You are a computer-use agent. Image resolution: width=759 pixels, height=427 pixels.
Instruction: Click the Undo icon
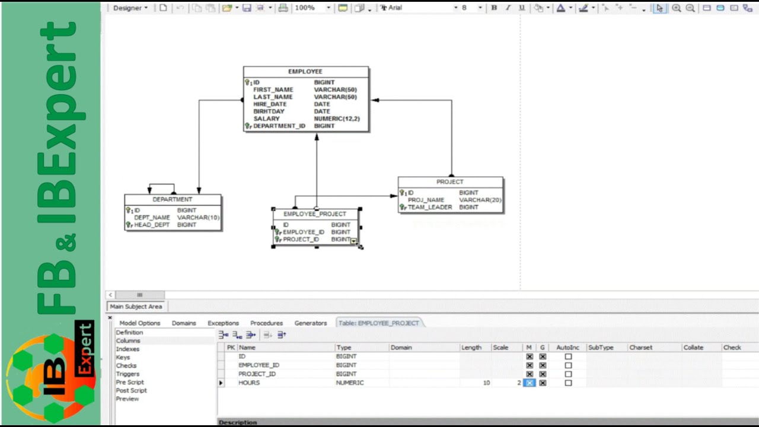180,8
